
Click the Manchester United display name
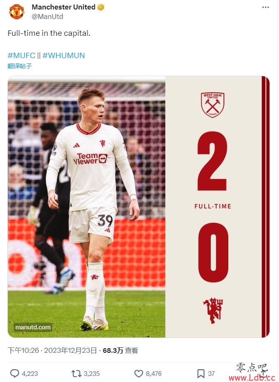click(63, 7)
